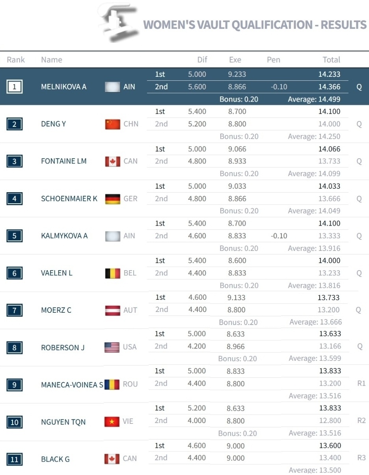
Task: Click the Dif column header
Action: pyautogui.click(x=202, y=60)
